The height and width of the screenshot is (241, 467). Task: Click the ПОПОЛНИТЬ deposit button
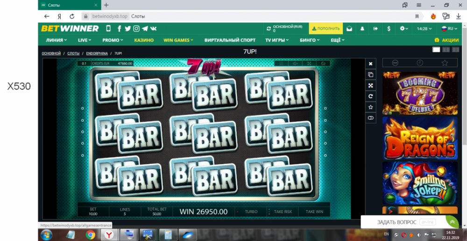(x=326, y=28)
